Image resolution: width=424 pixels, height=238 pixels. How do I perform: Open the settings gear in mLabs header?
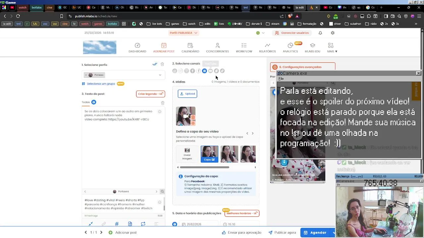pos(333,33)
